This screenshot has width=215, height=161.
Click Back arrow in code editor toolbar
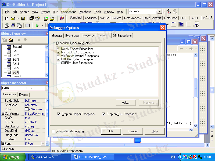pos(181,49)
